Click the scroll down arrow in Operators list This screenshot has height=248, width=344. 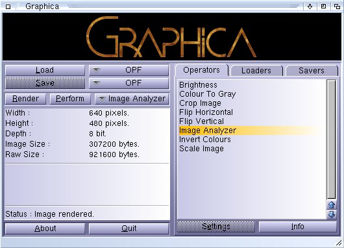pyautogui.click(x=332, y=214)
